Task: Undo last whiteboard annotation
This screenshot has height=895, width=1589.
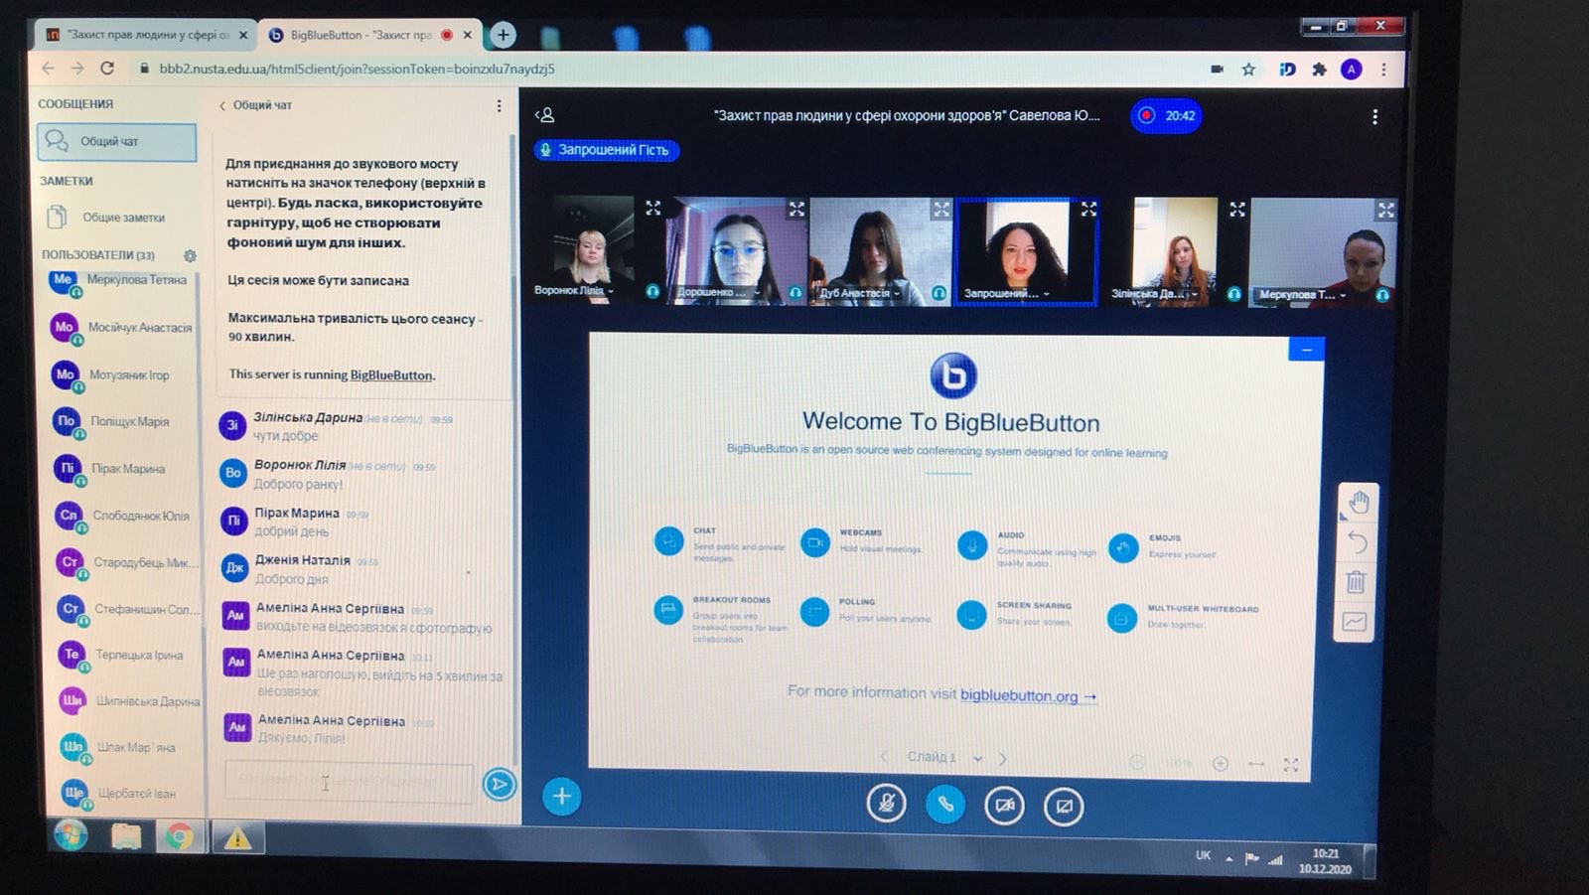Action: coord(1358,542)
